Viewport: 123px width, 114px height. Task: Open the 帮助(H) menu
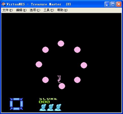pyautogui.click(x=62, y=10)
